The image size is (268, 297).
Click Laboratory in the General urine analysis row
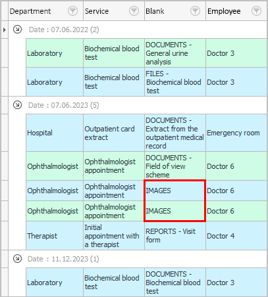coord(55,53)
